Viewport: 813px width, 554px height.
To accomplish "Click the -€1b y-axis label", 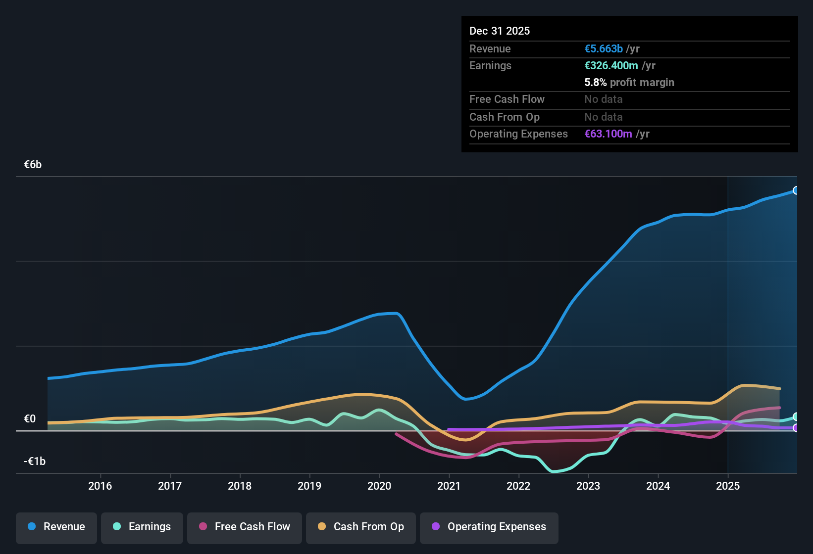I will 35,461.
